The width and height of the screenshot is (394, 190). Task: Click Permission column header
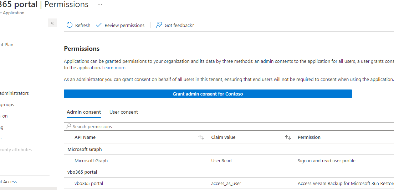pos(309,137)
